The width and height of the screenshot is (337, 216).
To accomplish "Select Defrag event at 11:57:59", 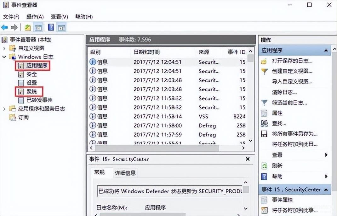I will pyautogui.click(x=168, y=135).
